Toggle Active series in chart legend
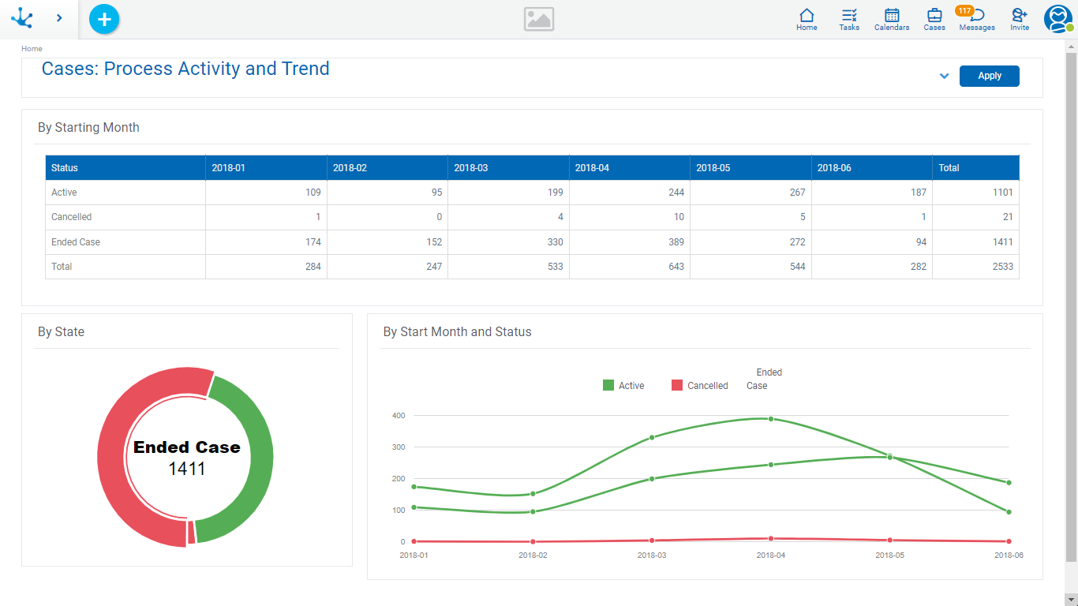 pos(623,386)
